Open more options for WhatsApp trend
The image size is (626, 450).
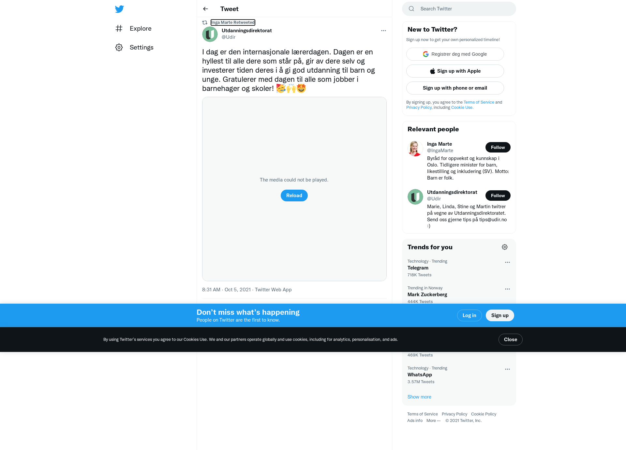507,369
